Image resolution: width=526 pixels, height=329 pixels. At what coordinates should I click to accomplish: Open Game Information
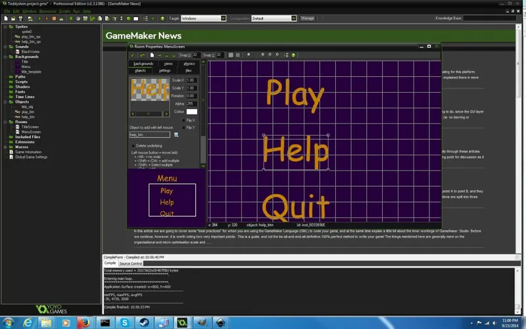[x=28, y=152]
